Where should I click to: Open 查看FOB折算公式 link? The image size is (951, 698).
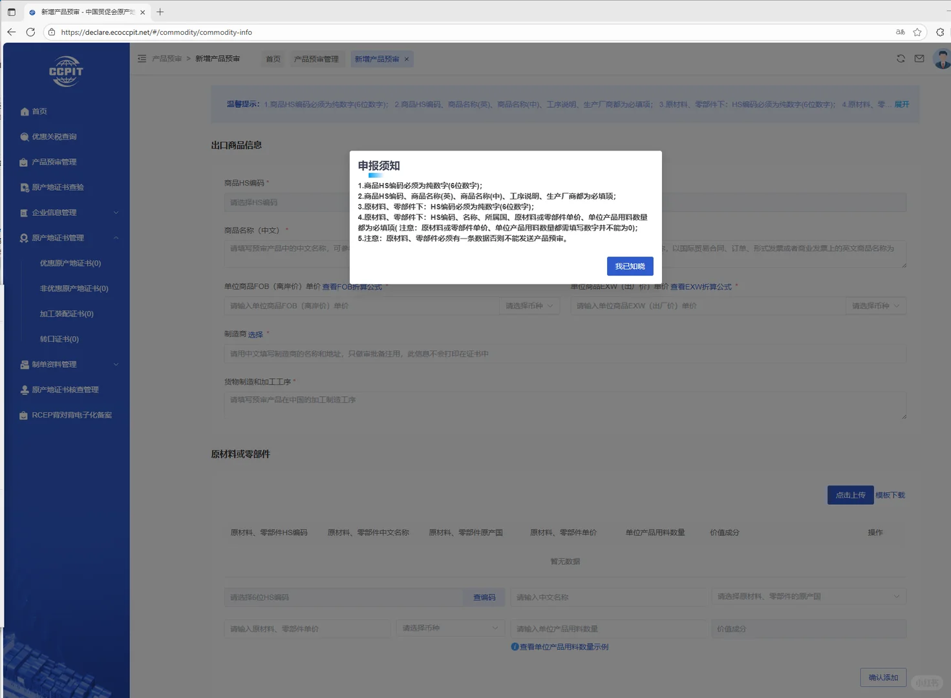(352, 287)
